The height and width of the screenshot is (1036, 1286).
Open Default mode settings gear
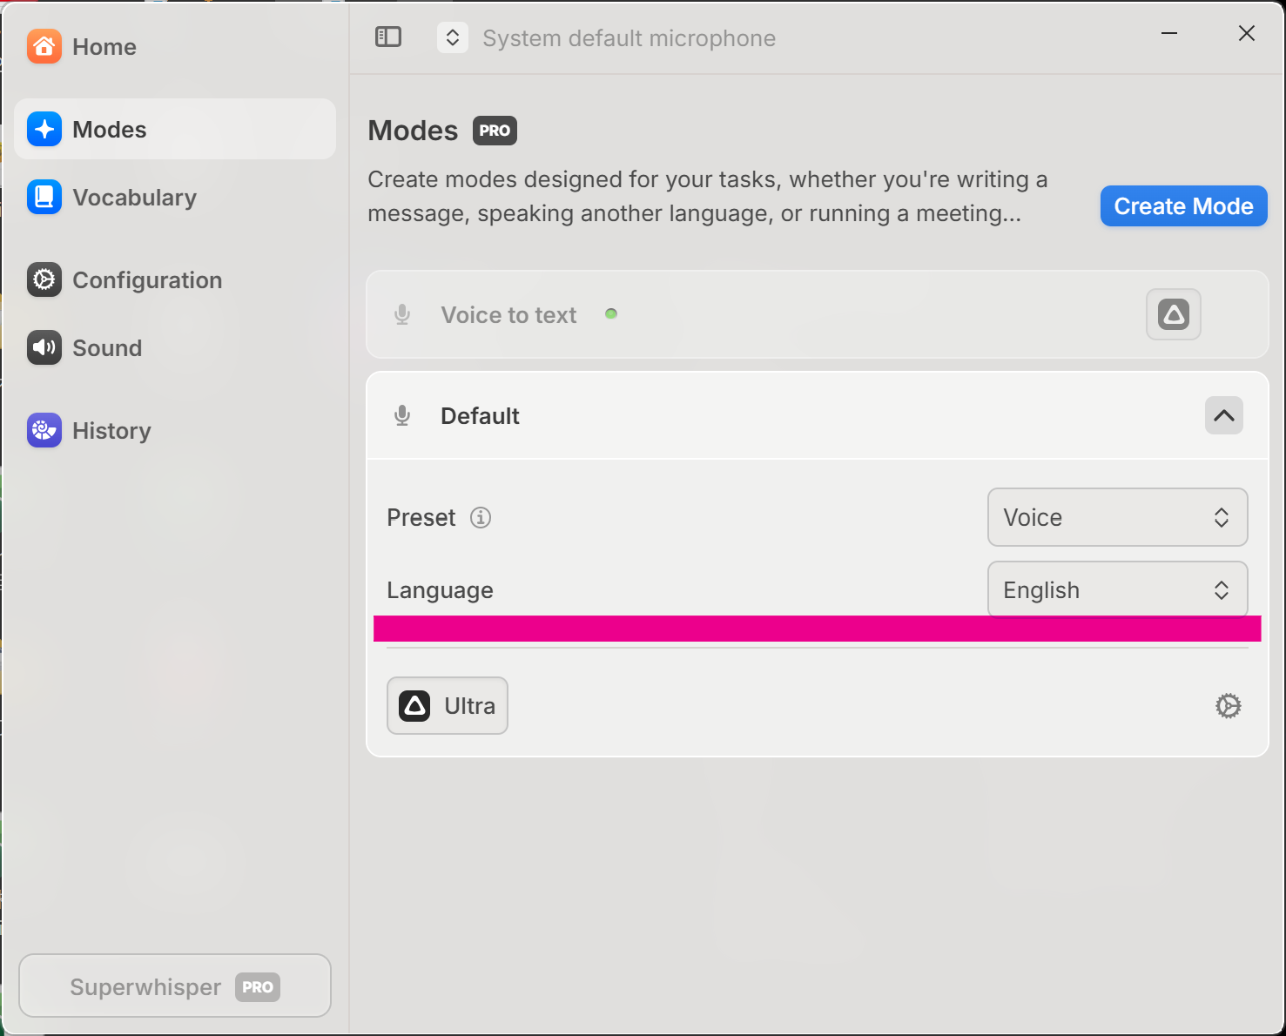pos(1228,706)
